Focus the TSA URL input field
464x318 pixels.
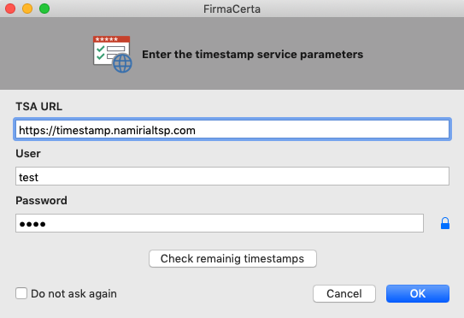tap(232, 129)
